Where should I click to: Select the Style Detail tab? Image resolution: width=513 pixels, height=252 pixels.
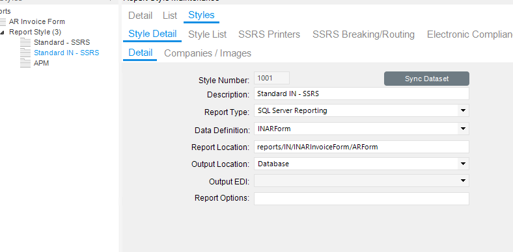[152, 34]
